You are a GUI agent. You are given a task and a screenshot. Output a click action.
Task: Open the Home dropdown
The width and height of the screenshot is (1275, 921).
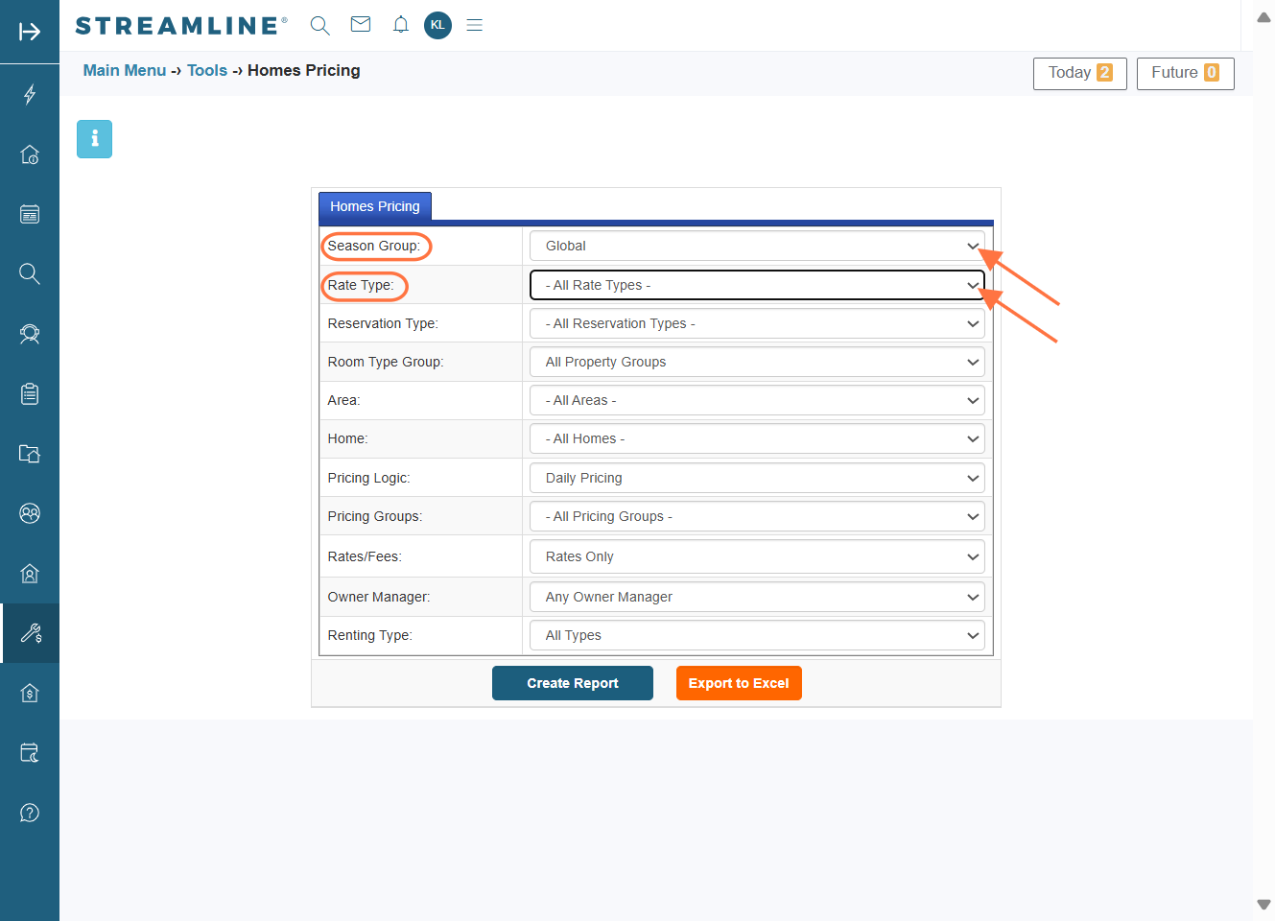757,438
